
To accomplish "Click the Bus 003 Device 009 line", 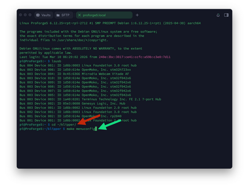I will (75, 83).
